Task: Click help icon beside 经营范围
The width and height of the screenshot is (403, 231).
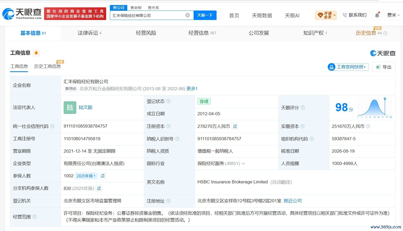Action: (35, 217)
